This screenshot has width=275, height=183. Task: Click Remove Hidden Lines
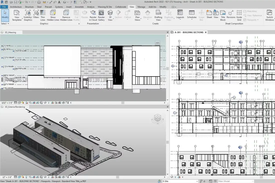click(66, 15)
